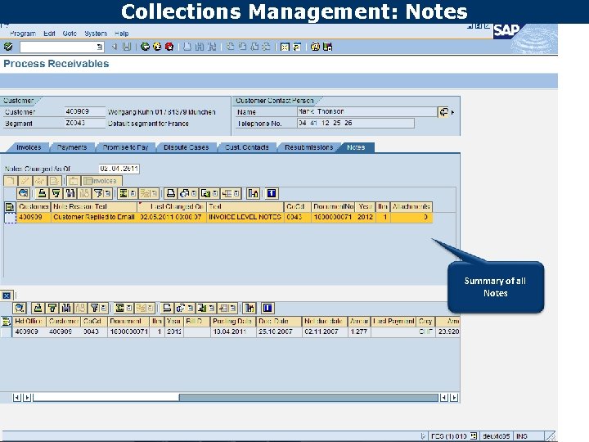Click select-all icon of the notes grid
This screenshot has width=589, height=442.
pos(9,207)
